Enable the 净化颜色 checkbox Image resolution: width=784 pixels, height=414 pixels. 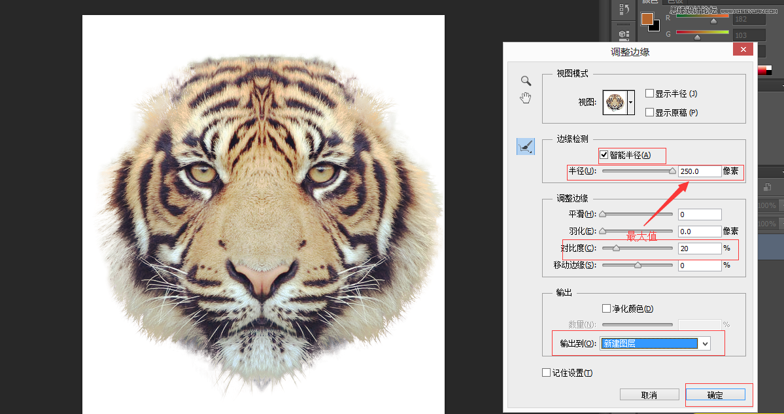pyautogui.click(x=607, y=308)
